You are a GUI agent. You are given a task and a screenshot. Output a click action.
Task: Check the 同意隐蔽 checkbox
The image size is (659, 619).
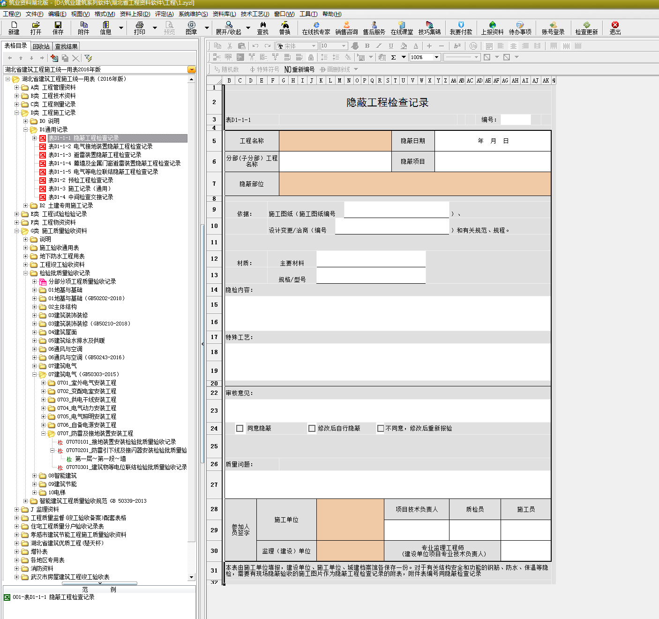pos(240,428)
